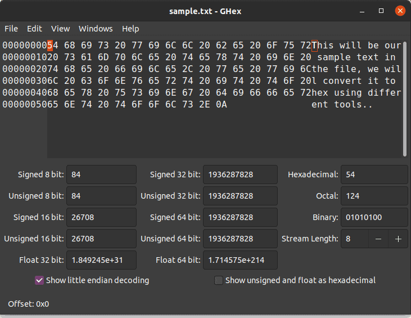
Task: Open the Help menu
Action: 130,29
